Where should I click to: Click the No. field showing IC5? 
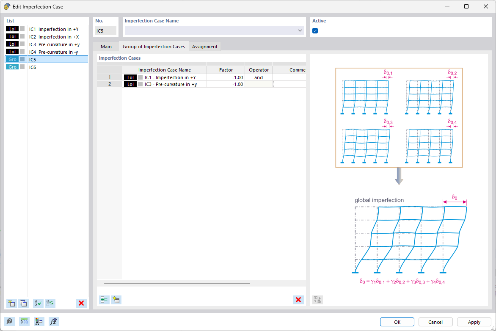coord(106,31)
